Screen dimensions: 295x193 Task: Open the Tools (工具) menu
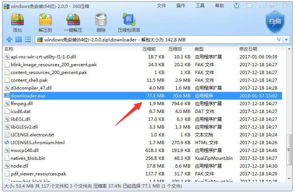point(200,6)
